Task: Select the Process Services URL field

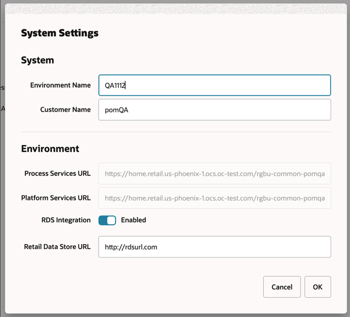Action: pos(214,173)
